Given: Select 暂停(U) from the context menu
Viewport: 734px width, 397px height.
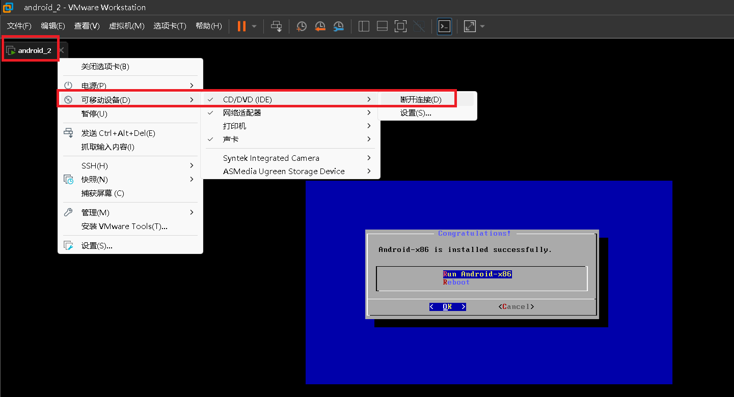Looking at the screenshot, I should tap(130, 114).
